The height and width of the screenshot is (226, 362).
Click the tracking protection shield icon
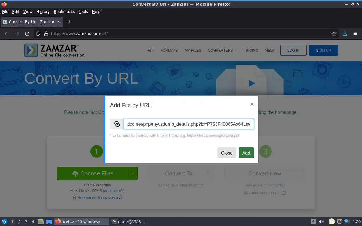click(38, 34)
